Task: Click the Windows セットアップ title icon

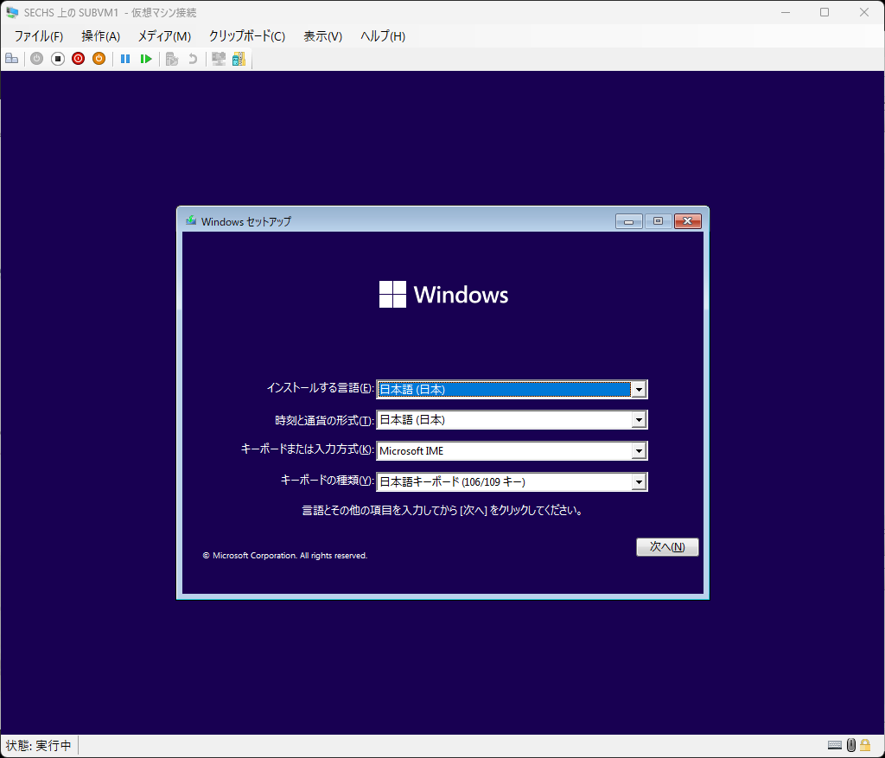Action: point(191,220)
